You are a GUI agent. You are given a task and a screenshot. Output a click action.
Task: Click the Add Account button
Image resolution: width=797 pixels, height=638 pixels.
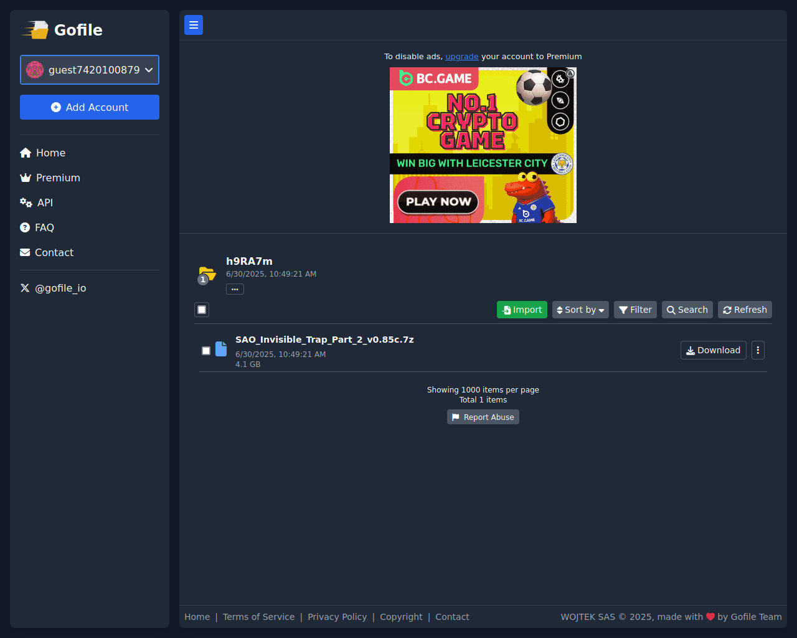pos(90,107)
